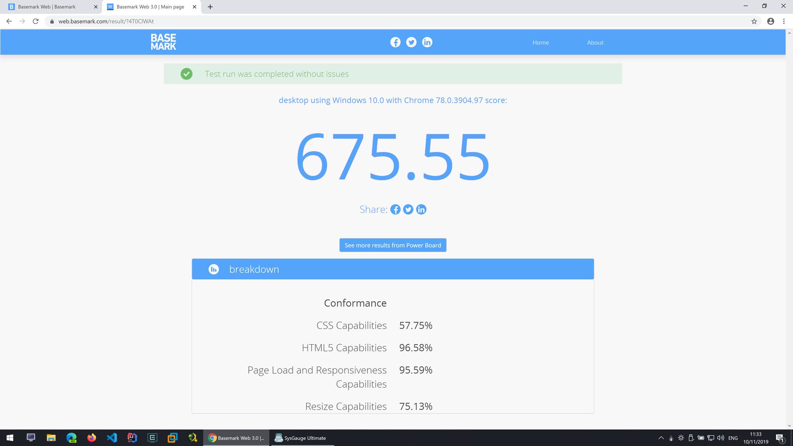Show hidden system tray icons
The width and height of the screenshot is (793, 446).
(661, 438)
